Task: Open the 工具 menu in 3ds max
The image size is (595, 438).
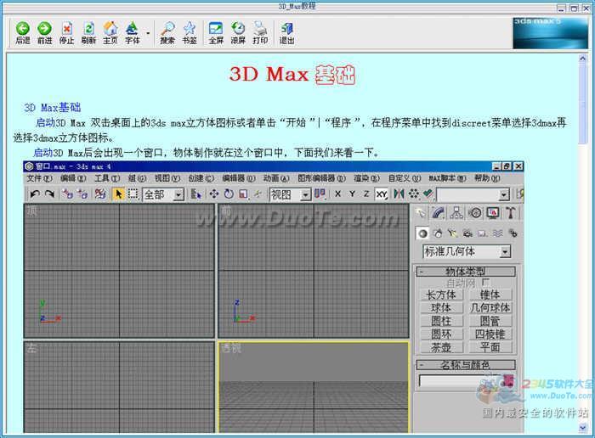Action: (x=106, y=178)
